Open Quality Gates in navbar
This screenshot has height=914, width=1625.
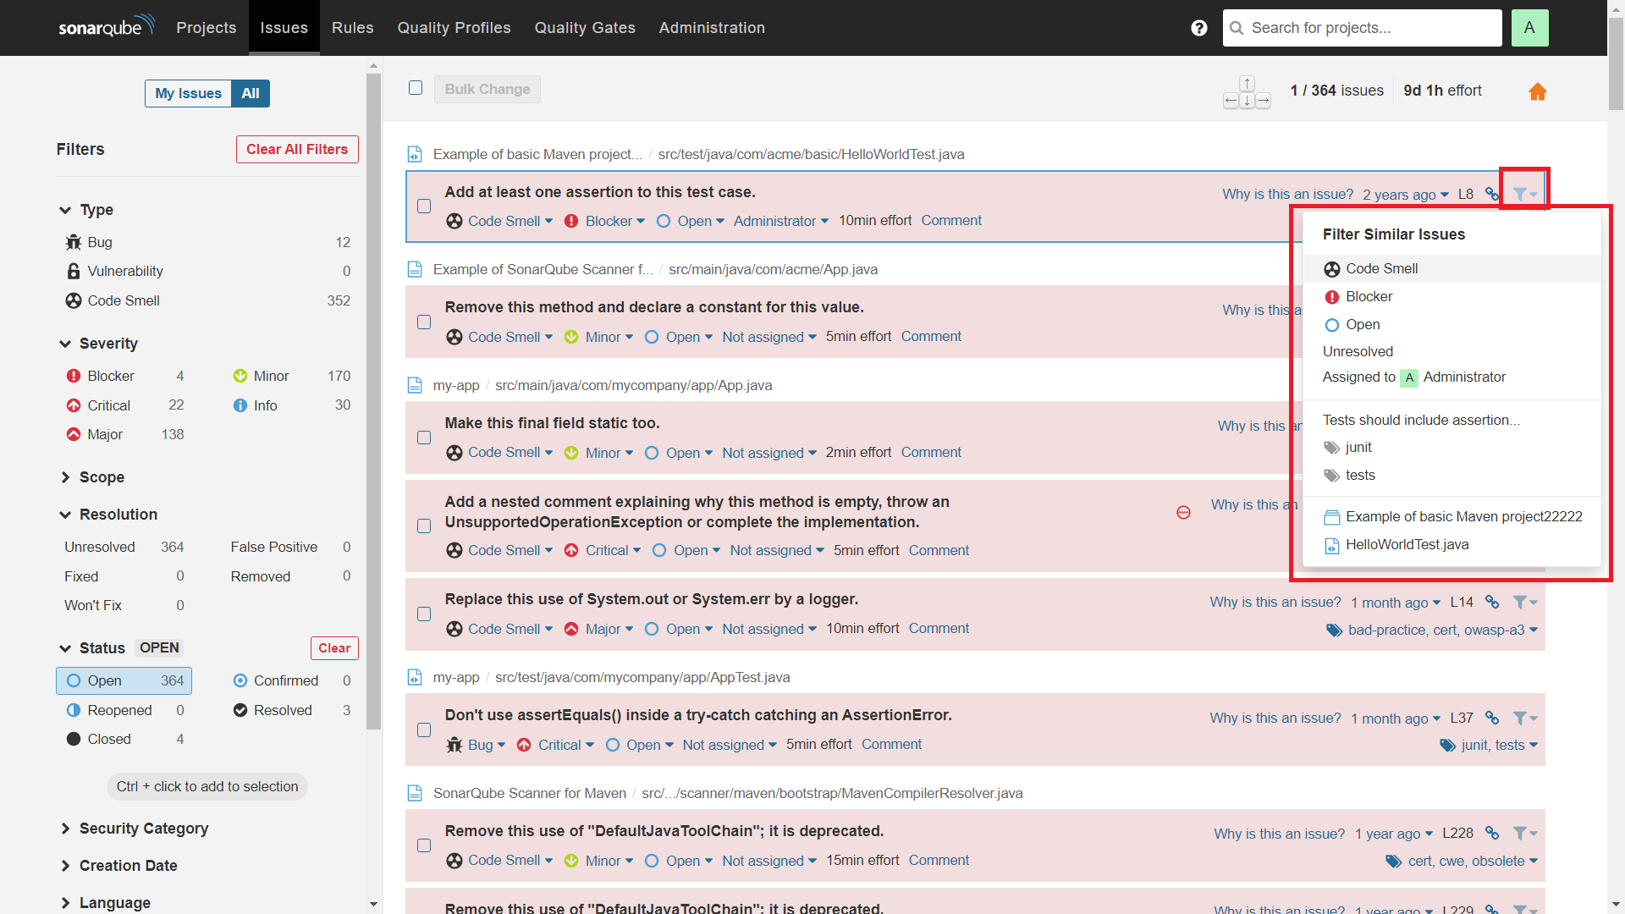click(585, 28)
